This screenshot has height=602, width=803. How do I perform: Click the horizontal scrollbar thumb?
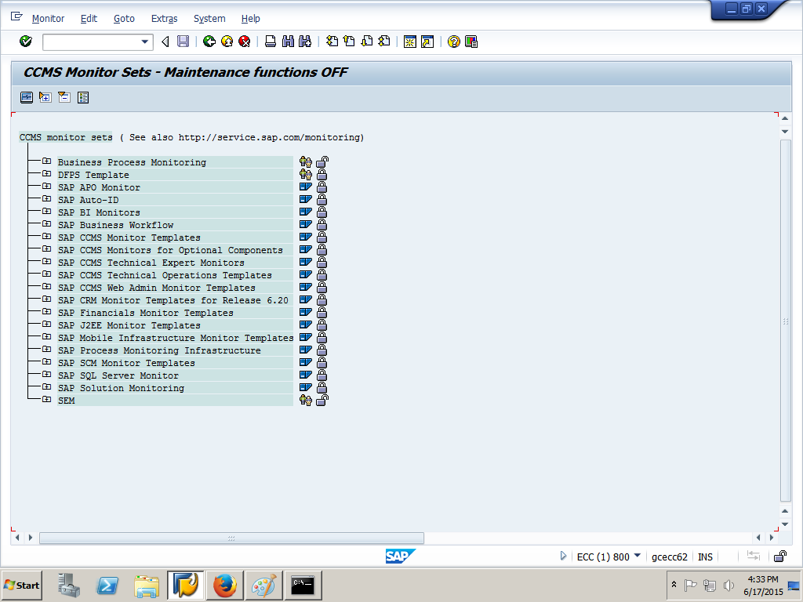coord(231,538)
